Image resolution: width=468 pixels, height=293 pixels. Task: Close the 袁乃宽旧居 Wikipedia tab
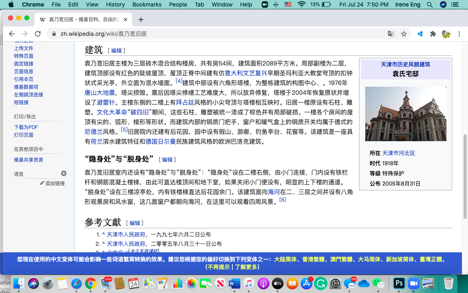[126, 20]
